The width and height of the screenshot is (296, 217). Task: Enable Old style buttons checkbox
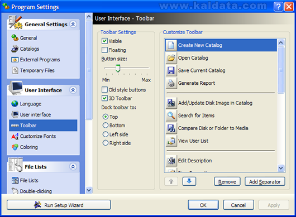coord(104,90)
